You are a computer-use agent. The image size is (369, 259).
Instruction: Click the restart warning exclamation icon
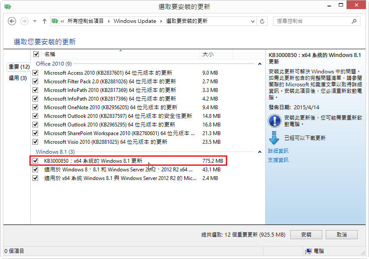[x=275, y=120]
